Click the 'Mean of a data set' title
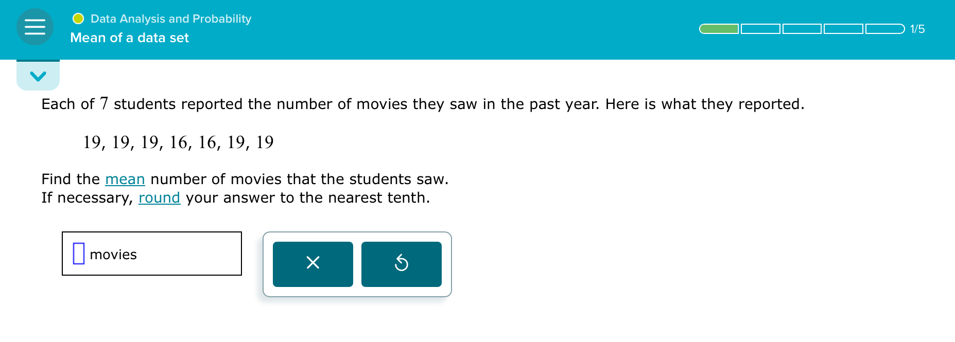The image size is (955, 342). (130, 38)
